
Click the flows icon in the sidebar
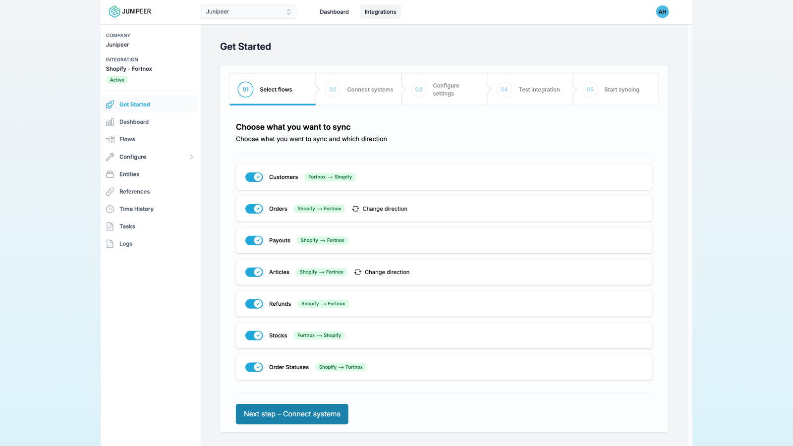pos(110,139)
